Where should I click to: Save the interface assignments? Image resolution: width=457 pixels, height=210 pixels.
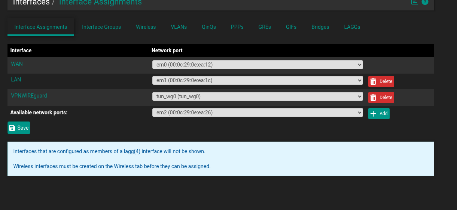pos(19,128)
